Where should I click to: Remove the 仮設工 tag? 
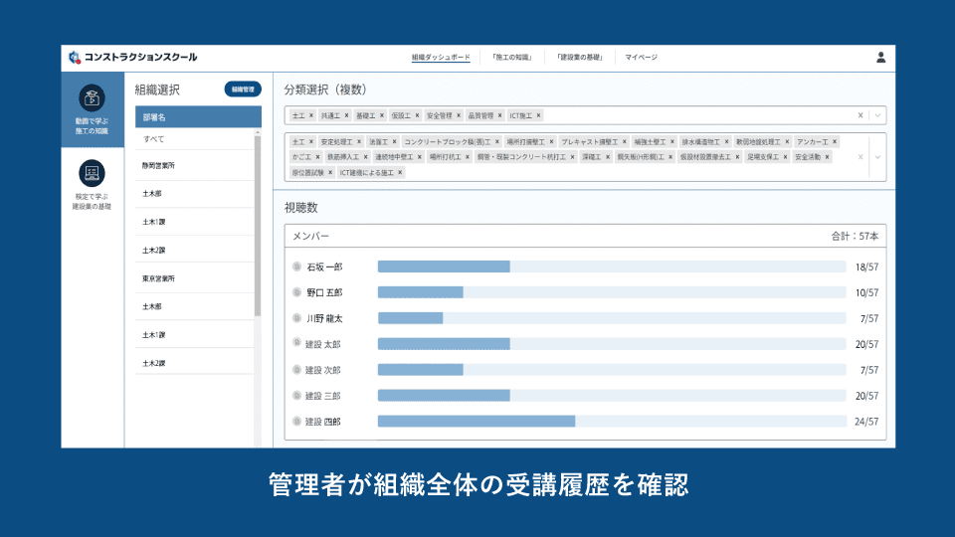pyautogui.click(x=417, y=115)
